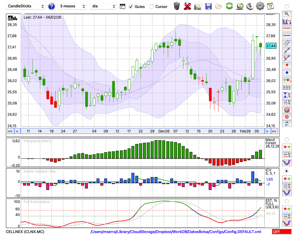Select the MACD panel radio button
This screenshot has height=236, width=296.
pos(287,140)
